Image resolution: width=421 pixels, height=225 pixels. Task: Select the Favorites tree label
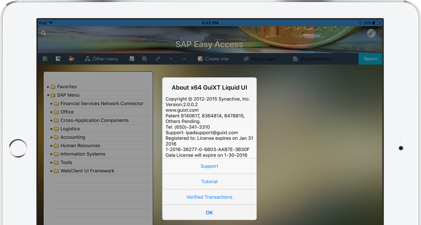click(x=67, y=87)
